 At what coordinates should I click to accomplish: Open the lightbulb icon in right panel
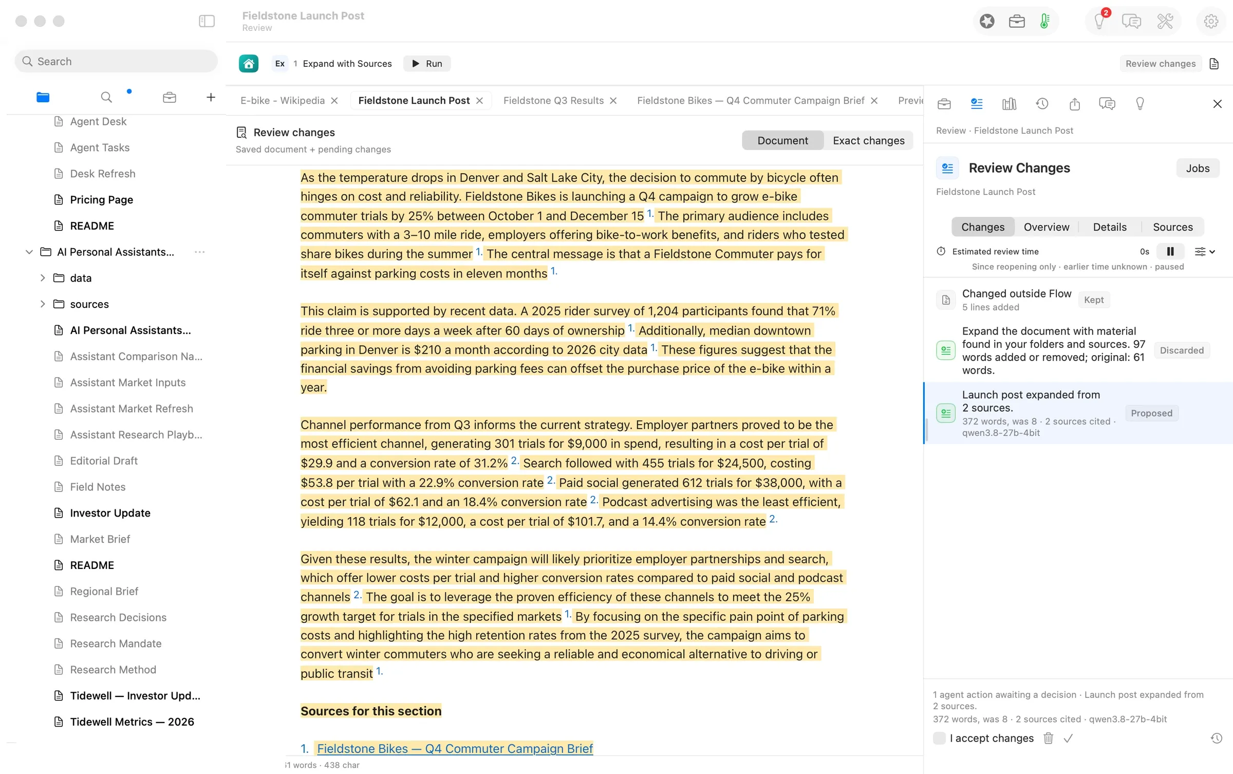pos(1140,104)
